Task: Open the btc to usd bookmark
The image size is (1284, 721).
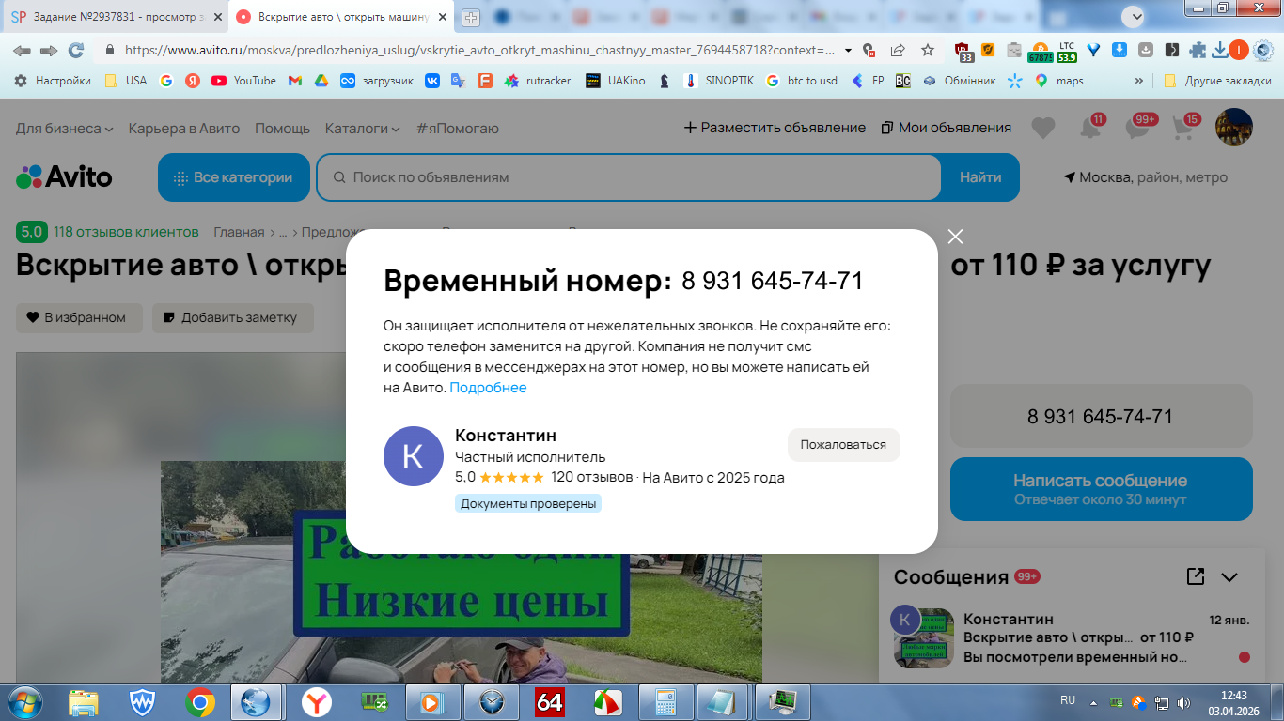Action: (x=801, y=81)
